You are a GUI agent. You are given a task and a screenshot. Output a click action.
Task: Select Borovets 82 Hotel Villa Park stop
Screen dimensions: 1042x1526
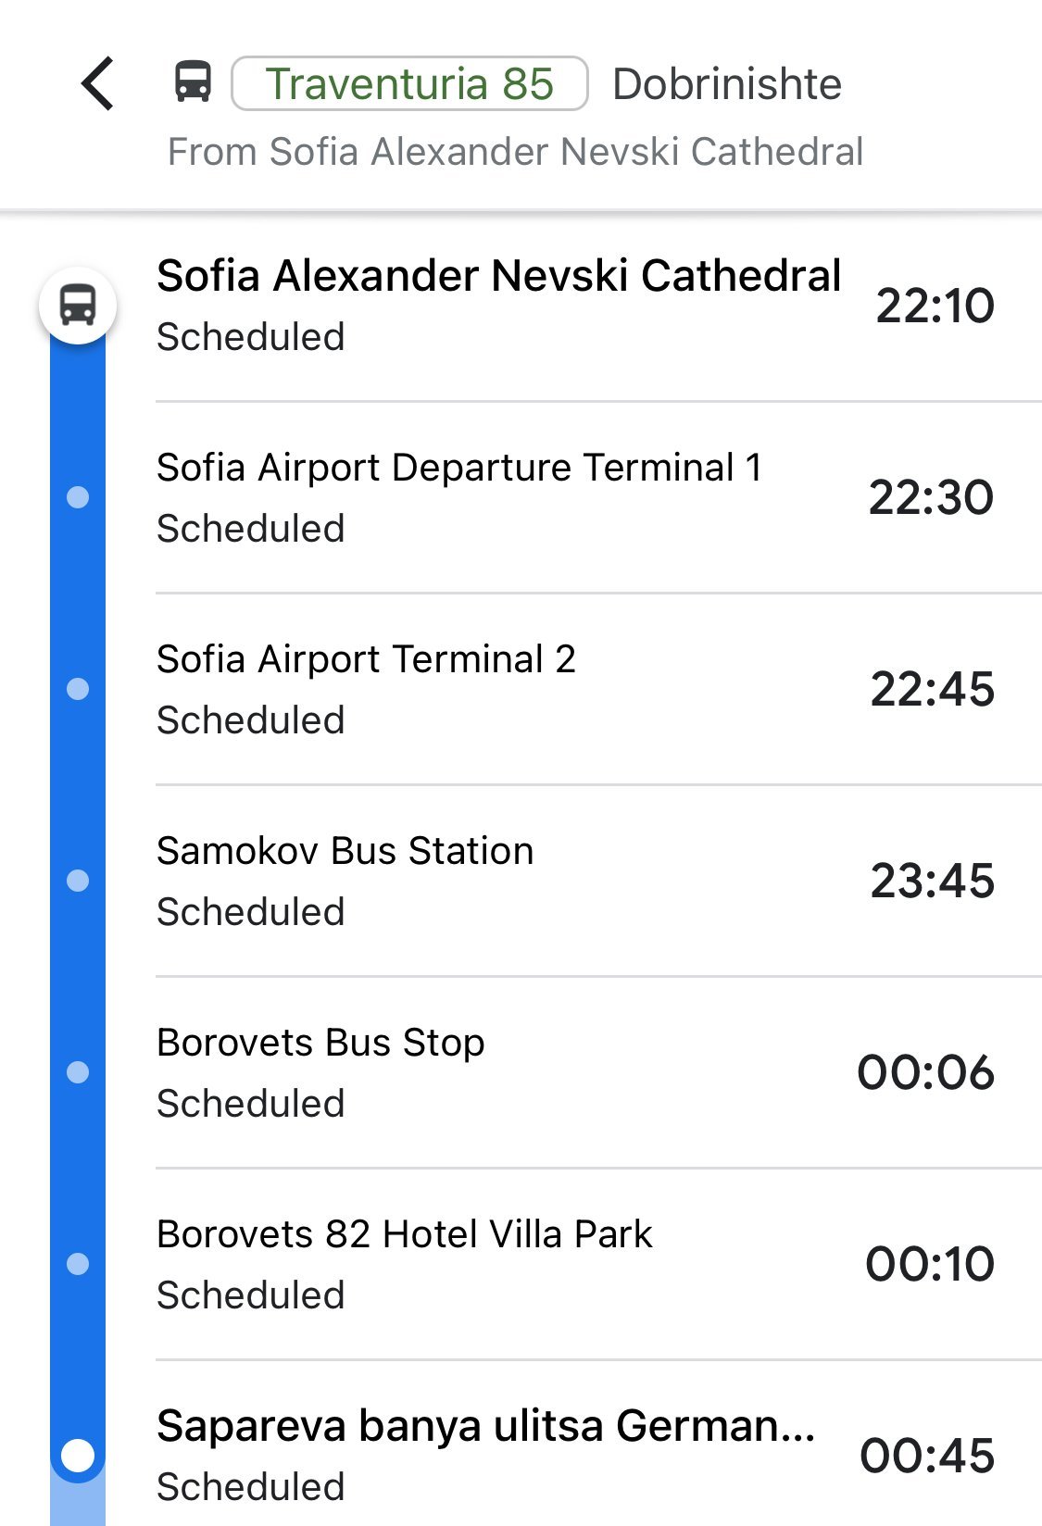pyautogui.click(x=405, y=1234)
